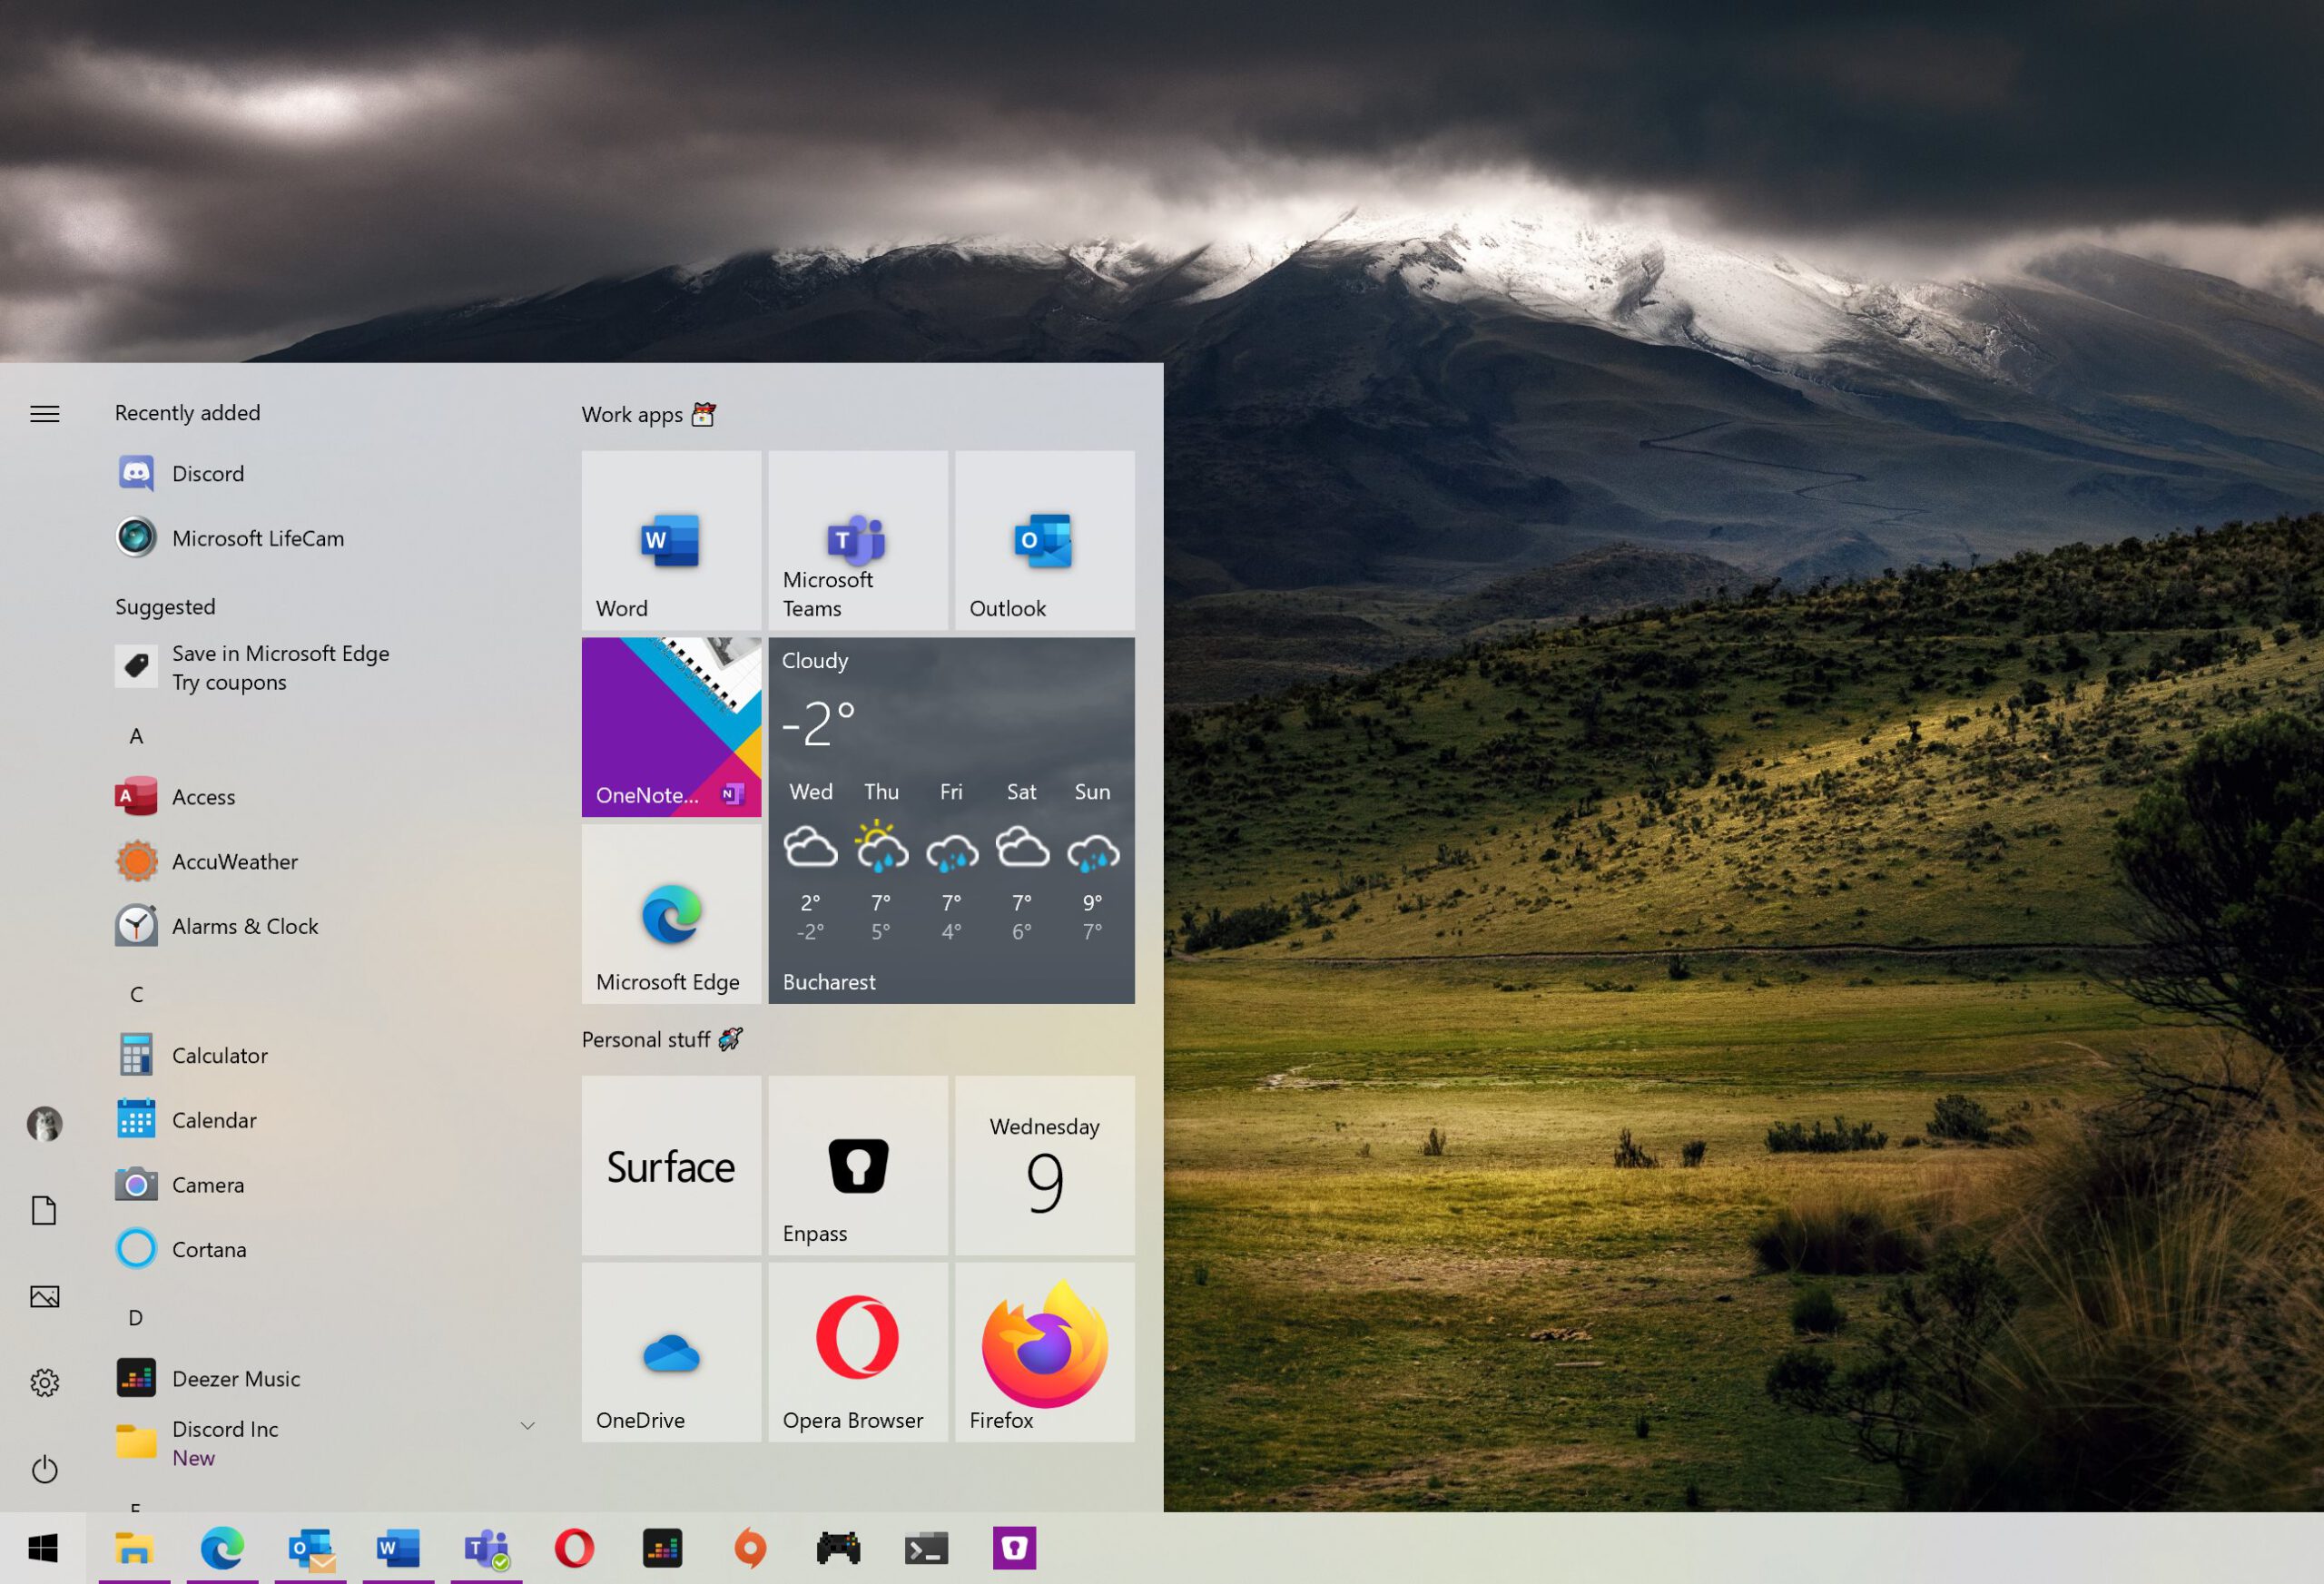Image resolution: width=2324 pixels, height=1584 pixels.
Task: Open Windows Terminal from the taskbar
Action: [925, 1548]
